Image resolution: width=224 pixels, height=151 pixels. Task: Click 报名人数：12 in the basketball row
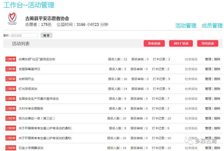118,59
